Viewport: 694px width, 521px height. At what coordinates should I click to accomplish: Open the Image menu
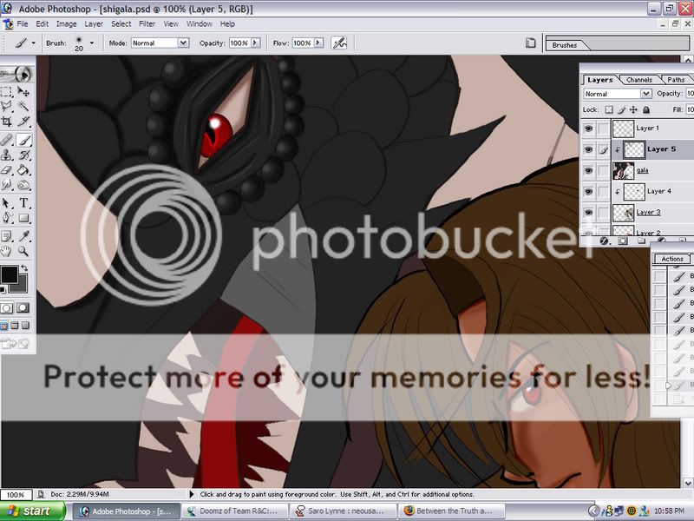67,24
